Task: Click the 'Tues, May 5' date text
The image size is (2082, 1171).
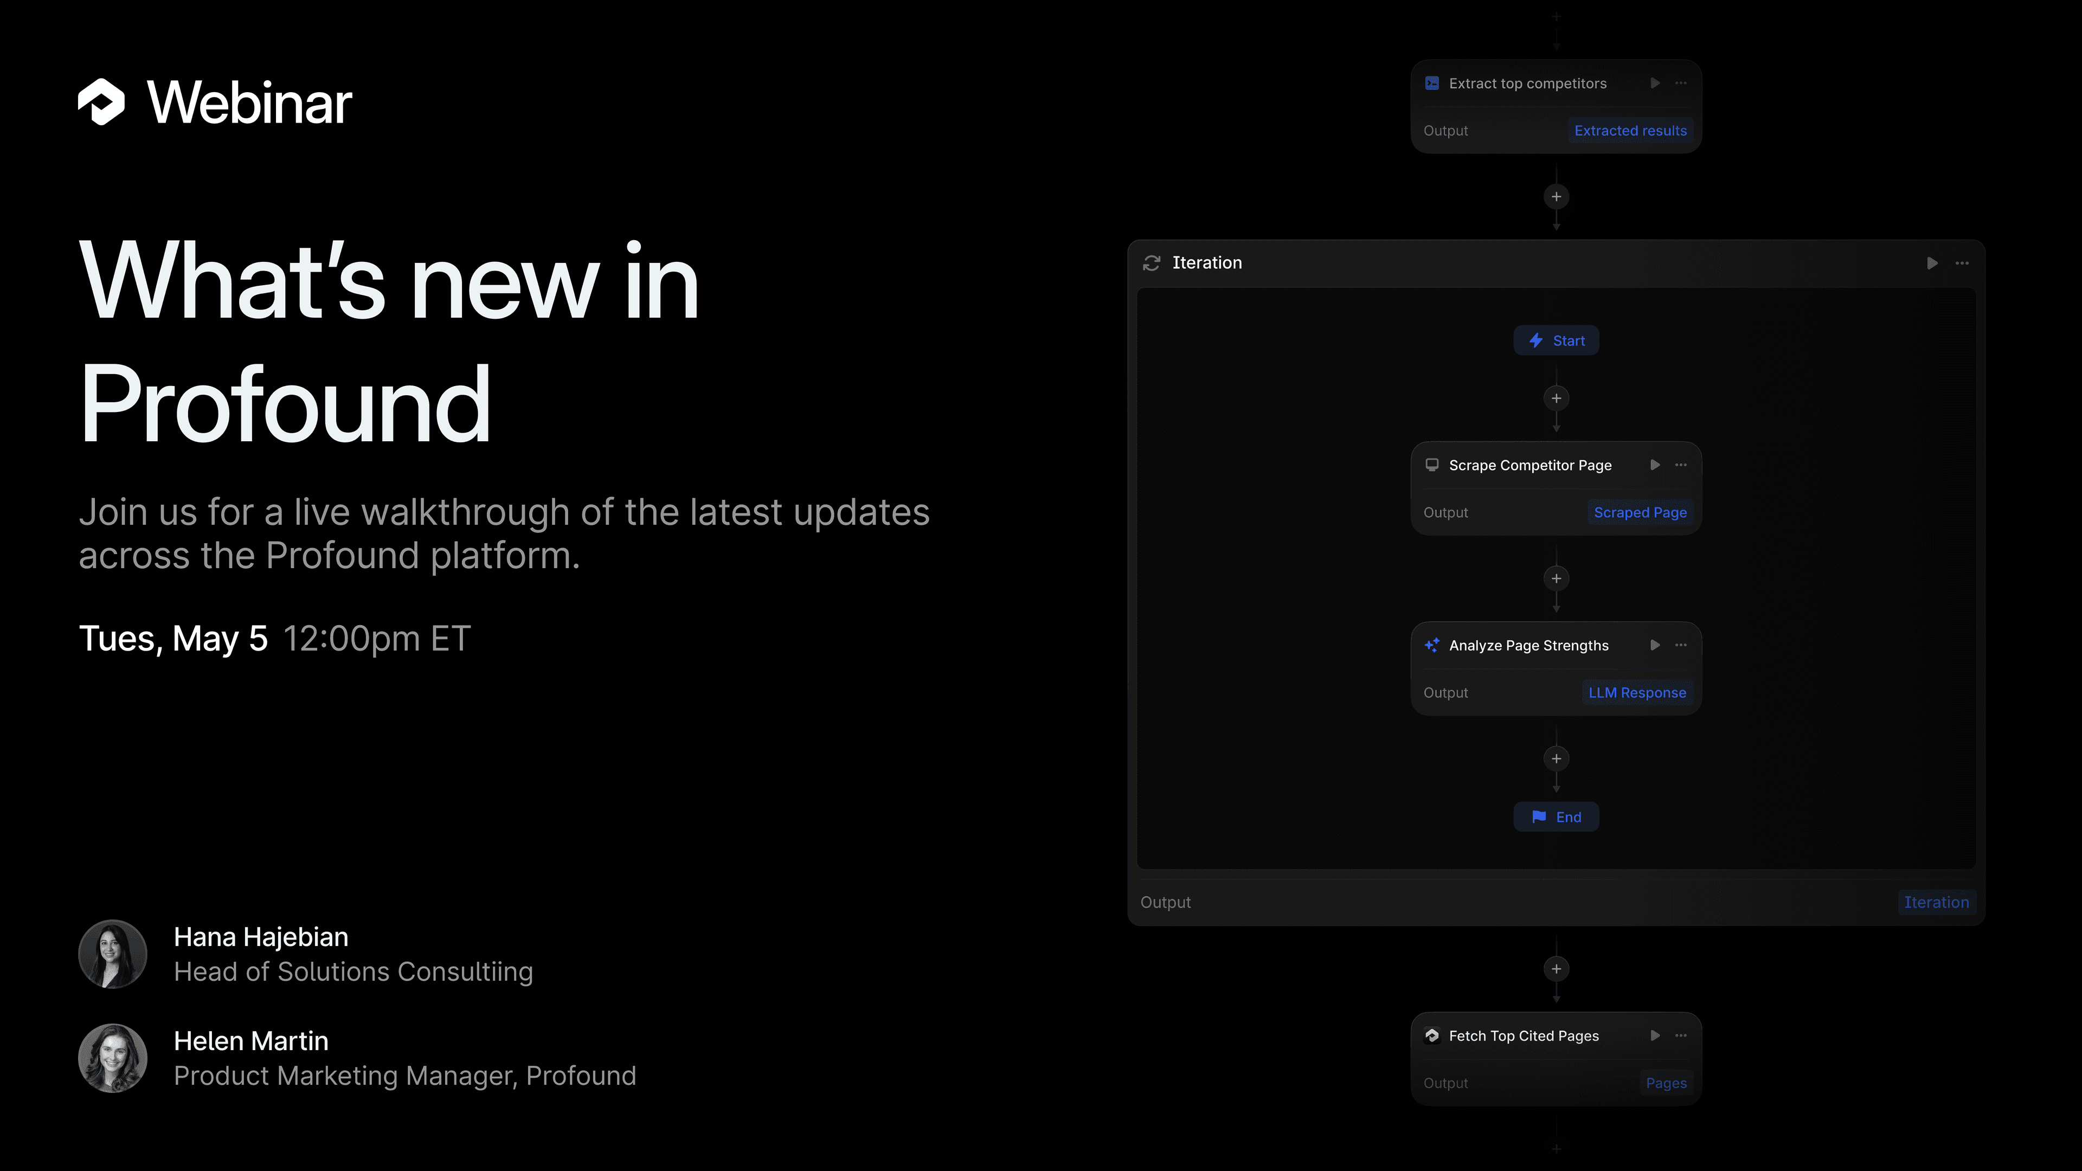Action: (x=173, y=639)
